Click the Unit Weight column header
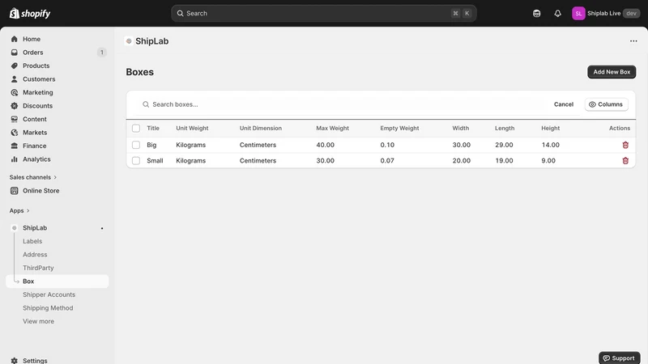 (192, 129)
